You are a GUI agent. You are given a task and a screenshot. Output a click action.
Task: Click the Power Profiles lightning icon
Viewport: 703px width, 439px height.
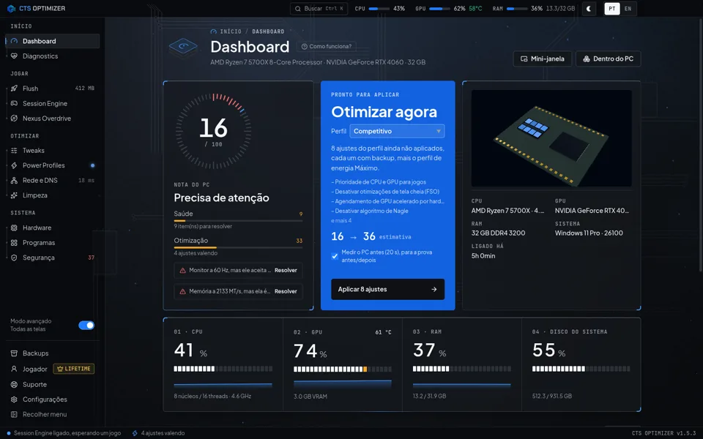[x=14, y=165]
